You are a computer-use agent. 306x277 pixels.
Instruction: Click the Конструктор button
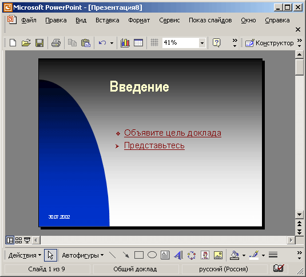pos(269,43)
